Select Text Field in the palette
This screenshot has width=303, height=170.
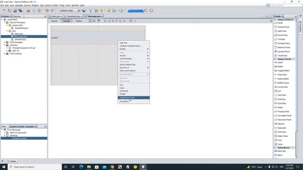tap(282, 95)
